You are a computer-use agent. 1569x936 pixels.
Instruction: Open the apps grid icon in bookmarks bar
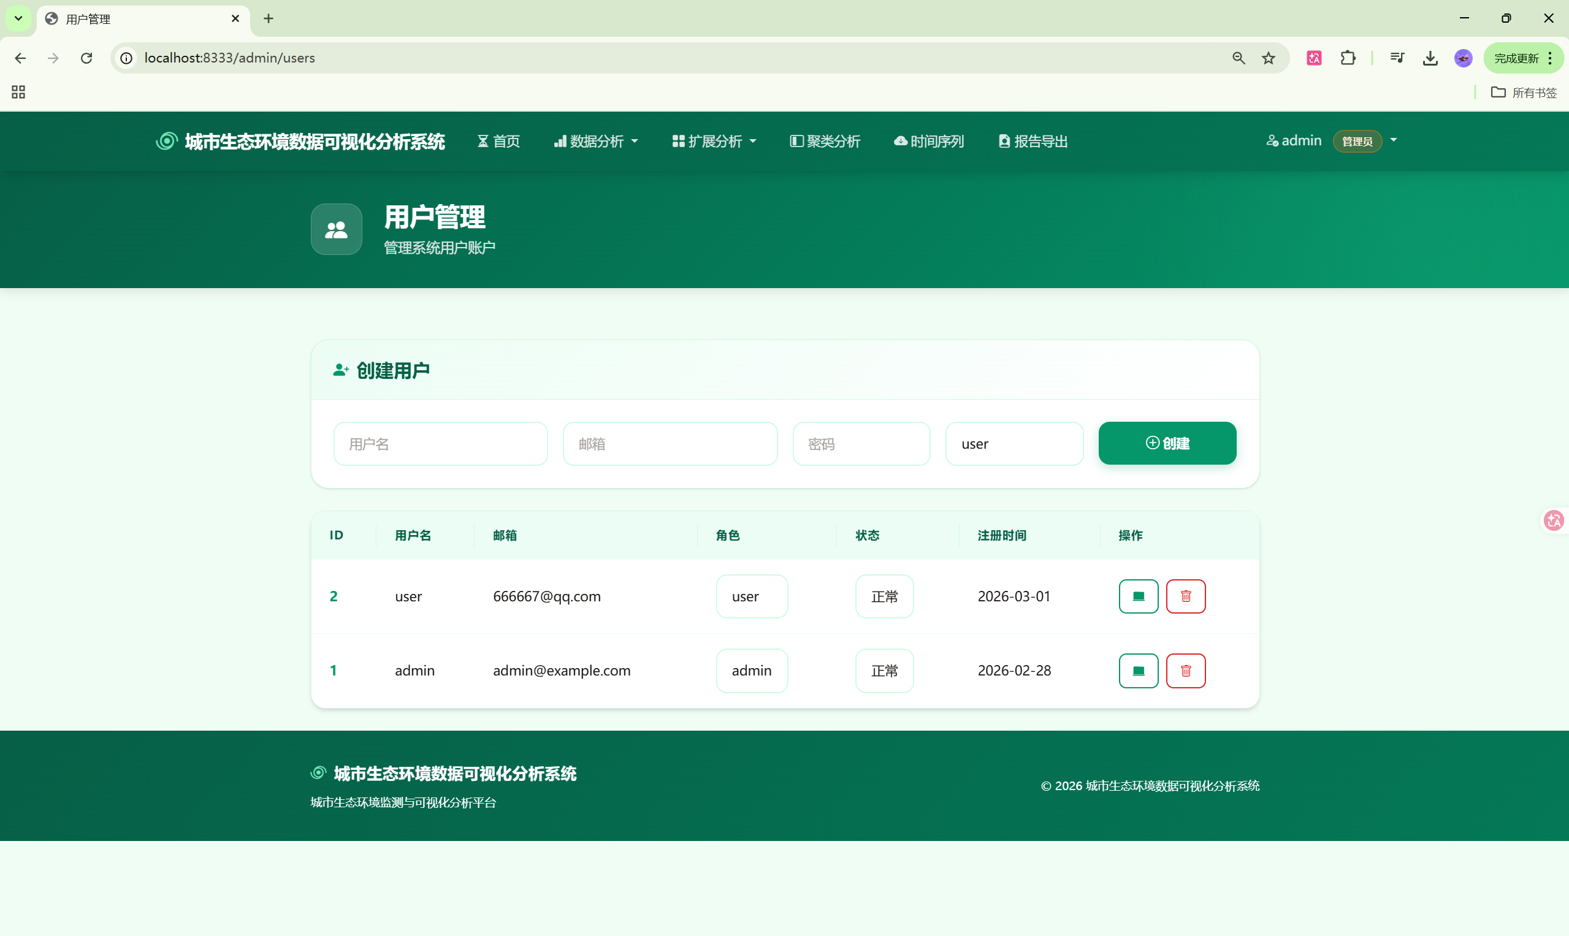(18, 92)
